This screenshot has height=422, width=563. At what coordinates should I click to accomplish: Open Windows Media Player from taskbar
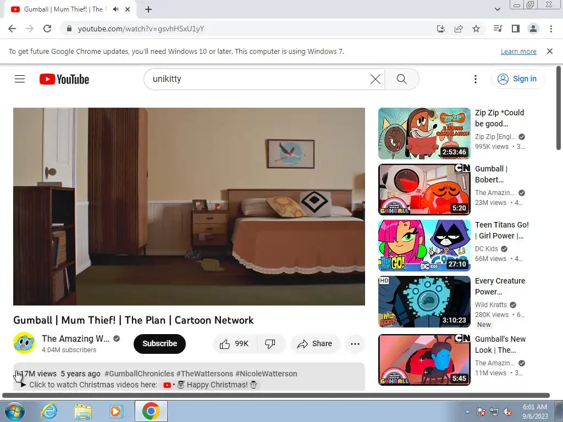[116, 411]
